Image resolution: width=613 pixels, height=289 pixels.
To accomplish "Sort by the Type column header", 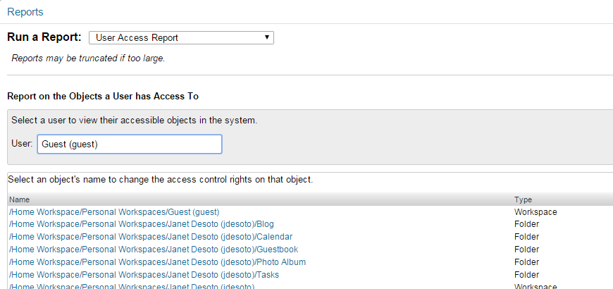I will click(523, 199).
